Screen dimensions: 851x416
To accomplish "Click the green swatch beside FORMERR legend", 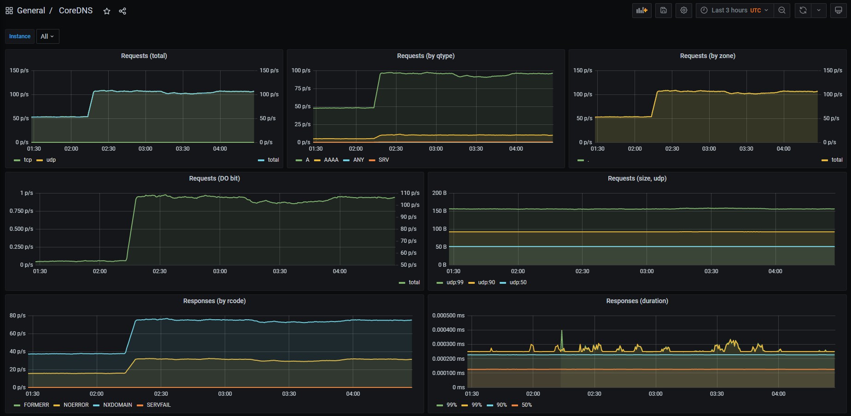I will [x=17, y=405].
